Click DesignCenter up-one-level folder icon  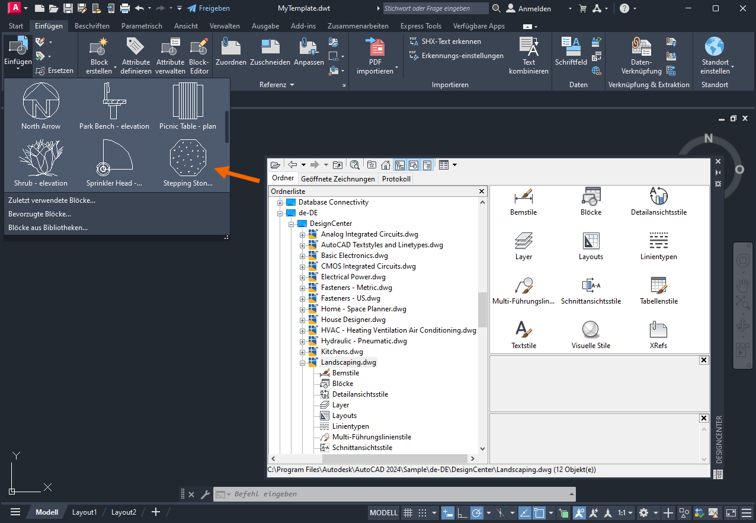pos(338,165)
